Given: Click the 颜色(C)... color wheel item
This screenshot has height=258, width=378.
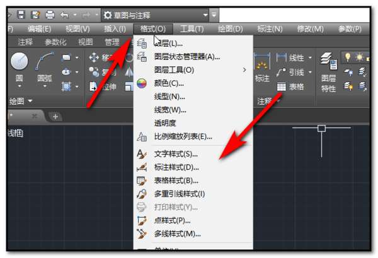Looking at the screenshot, I should (x=169, y=83).
